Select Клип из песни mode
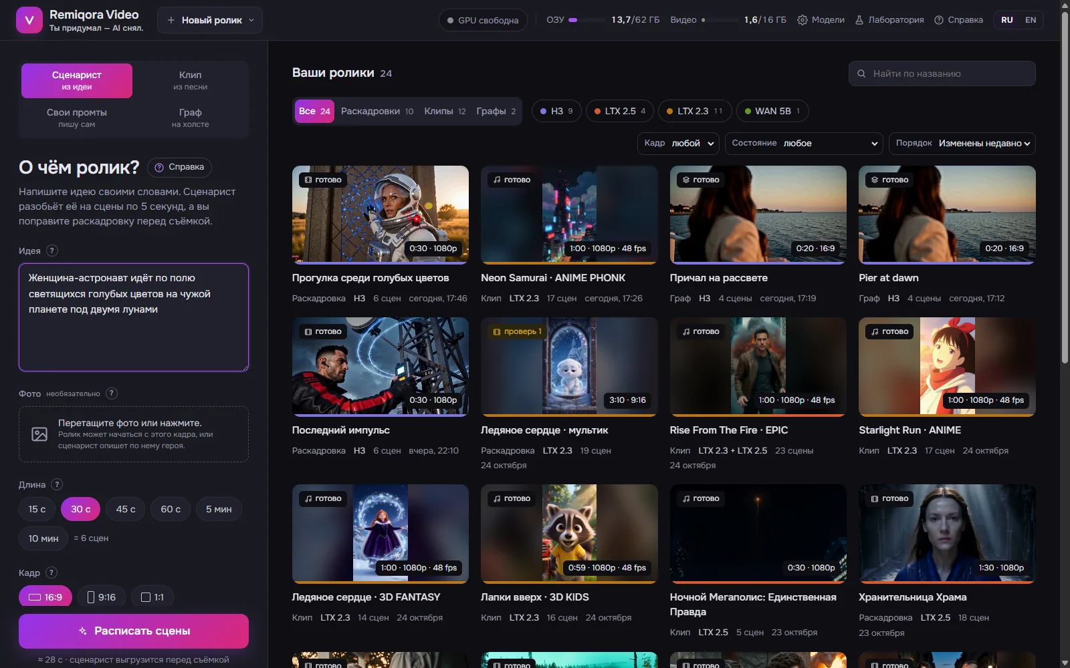The width and height of the screenshot is (1070, 668). (191, 80)
